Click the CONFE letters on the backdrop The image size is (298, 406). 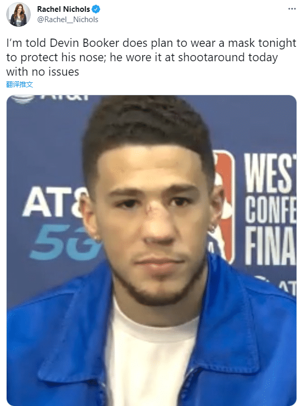click(x=270, y=209)
